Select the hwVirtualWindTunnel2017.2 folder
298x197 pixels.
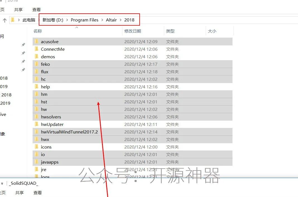coord(69,132)
